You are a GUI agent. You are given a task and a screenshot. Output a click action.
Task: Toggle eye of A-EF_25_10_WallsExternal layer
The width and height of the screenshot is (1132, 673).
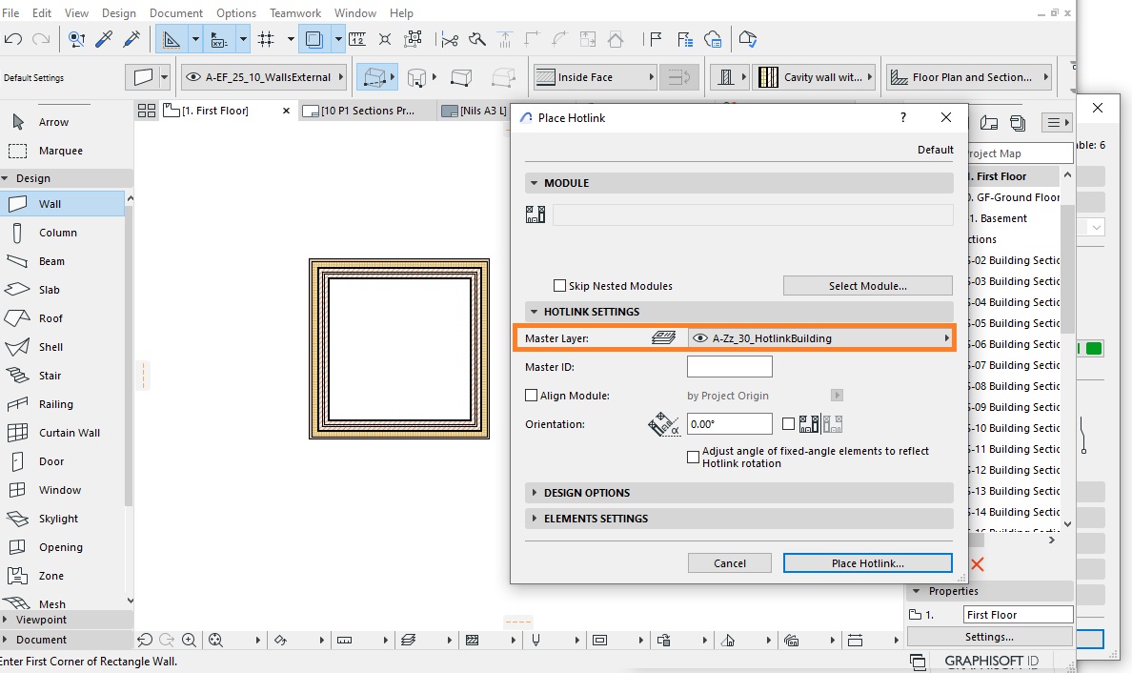193,77
